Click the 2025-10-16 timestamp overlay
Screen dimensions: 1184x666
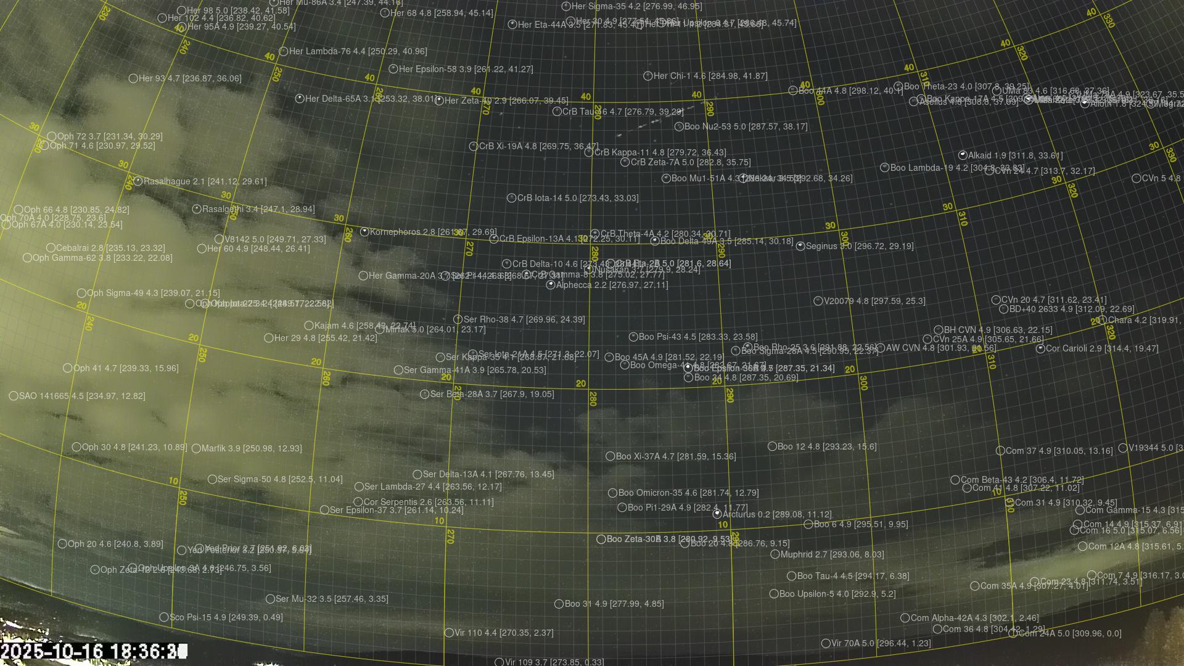click(94, 651)
